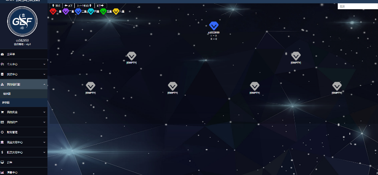Viewport: 378px width, 175px height.
Task: Click the icon beside 投资中心
Action: [2, 74]
